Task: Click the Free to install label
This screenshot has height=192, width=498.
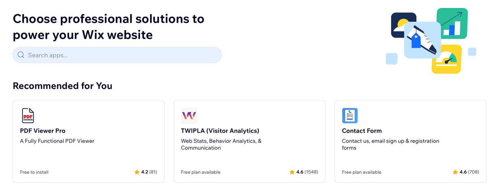Action: [x=34, y=172]
